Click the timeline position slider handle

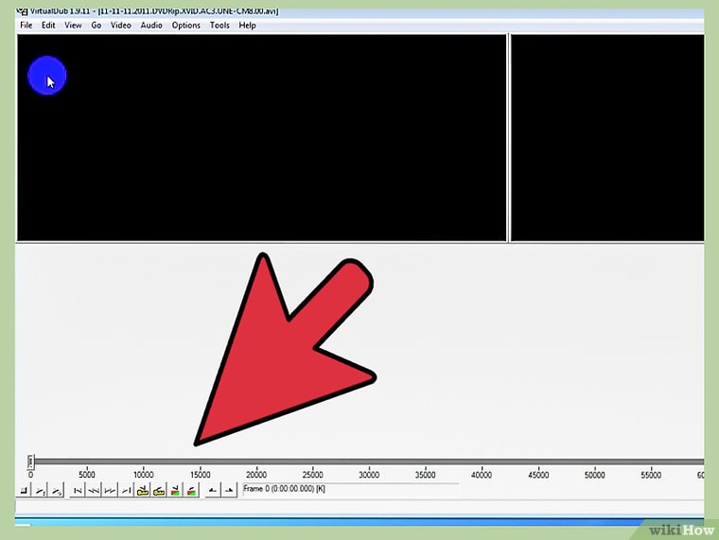30,462
